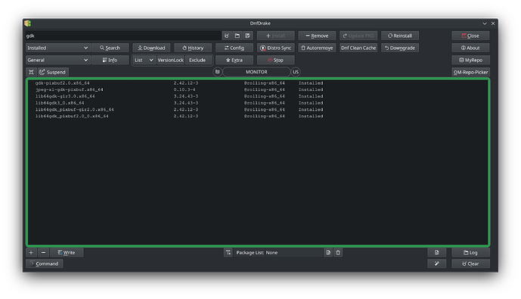Click the text-format icon left of Package List
521x299 pixels.
pos(228,253)
